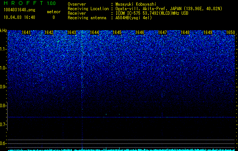Click the 1644 time marker
238x151 pixels.
click(95, 32)
